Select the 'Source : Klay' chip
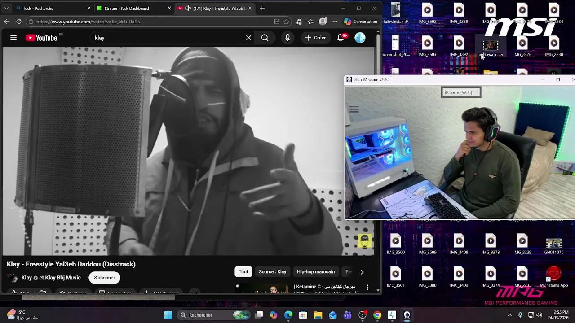575x323 pixels. point(273,271)
